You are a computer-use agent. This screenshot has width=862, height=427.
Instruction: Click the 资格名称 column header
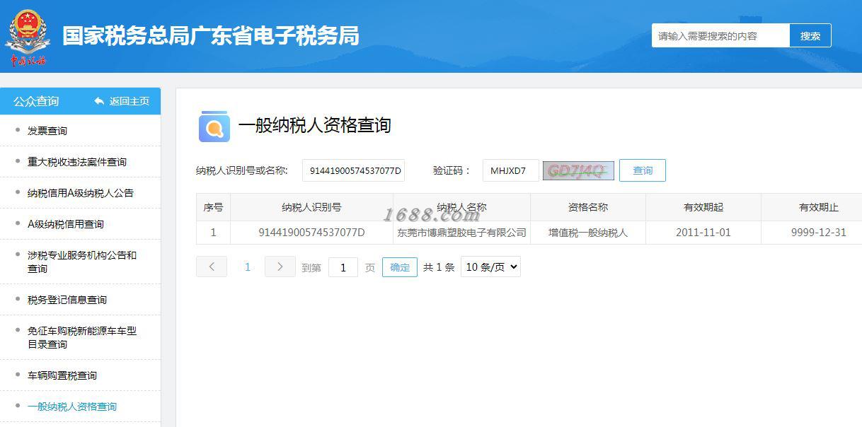click(x=588, y=207)
